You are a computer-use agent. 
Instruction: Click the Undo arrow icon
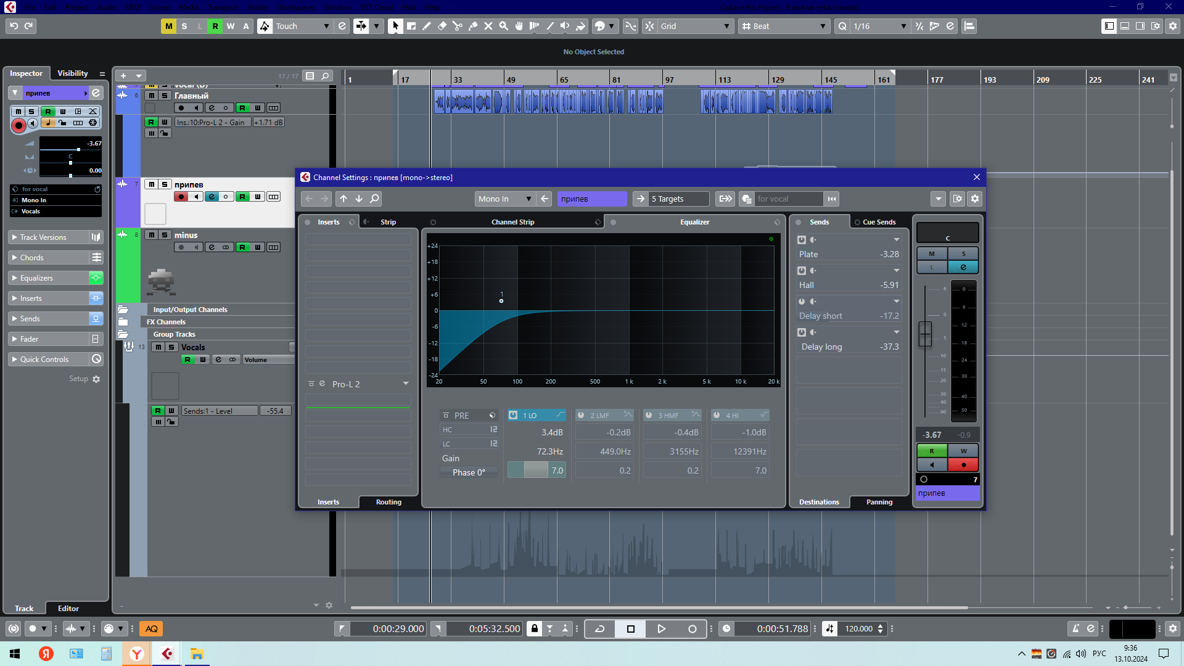coord(14,26)
